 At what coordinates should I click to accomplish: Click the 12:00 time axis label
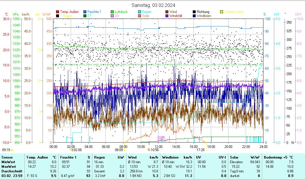click(158, 147)
